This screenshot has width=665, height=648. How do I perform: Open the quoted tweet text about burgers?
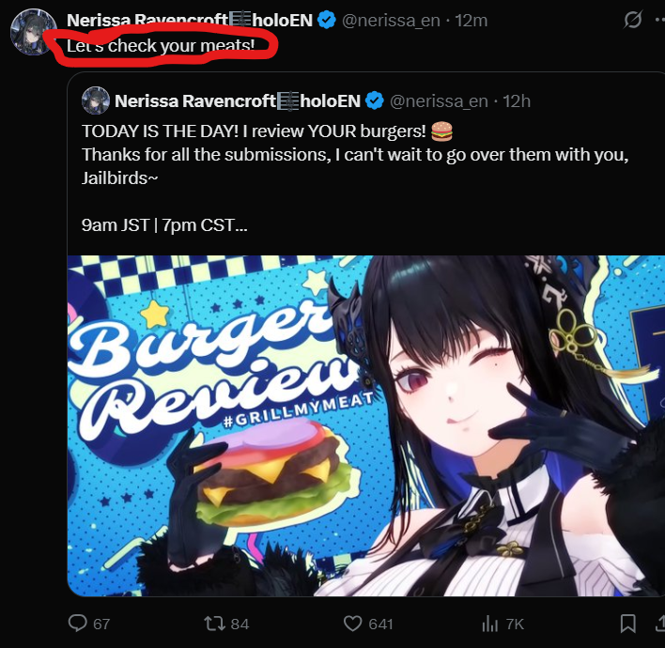355,178
